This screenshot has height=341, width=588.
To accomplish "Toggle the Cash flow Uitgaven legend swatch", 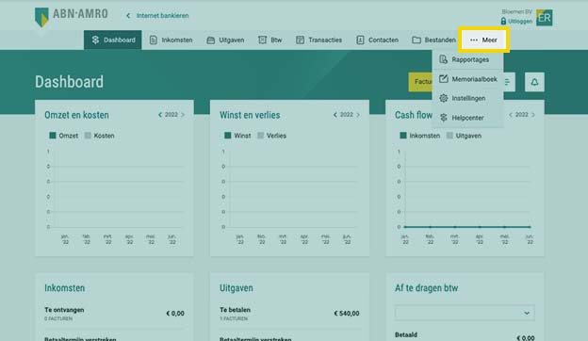I will click(x=449, y=136).
